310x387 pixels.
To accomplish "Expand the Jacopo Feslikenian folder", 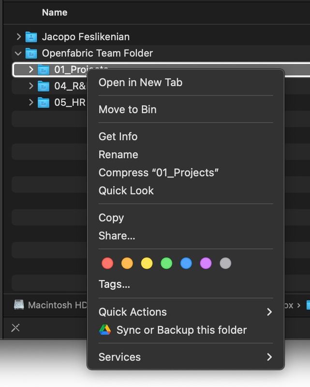I will 18,37.
